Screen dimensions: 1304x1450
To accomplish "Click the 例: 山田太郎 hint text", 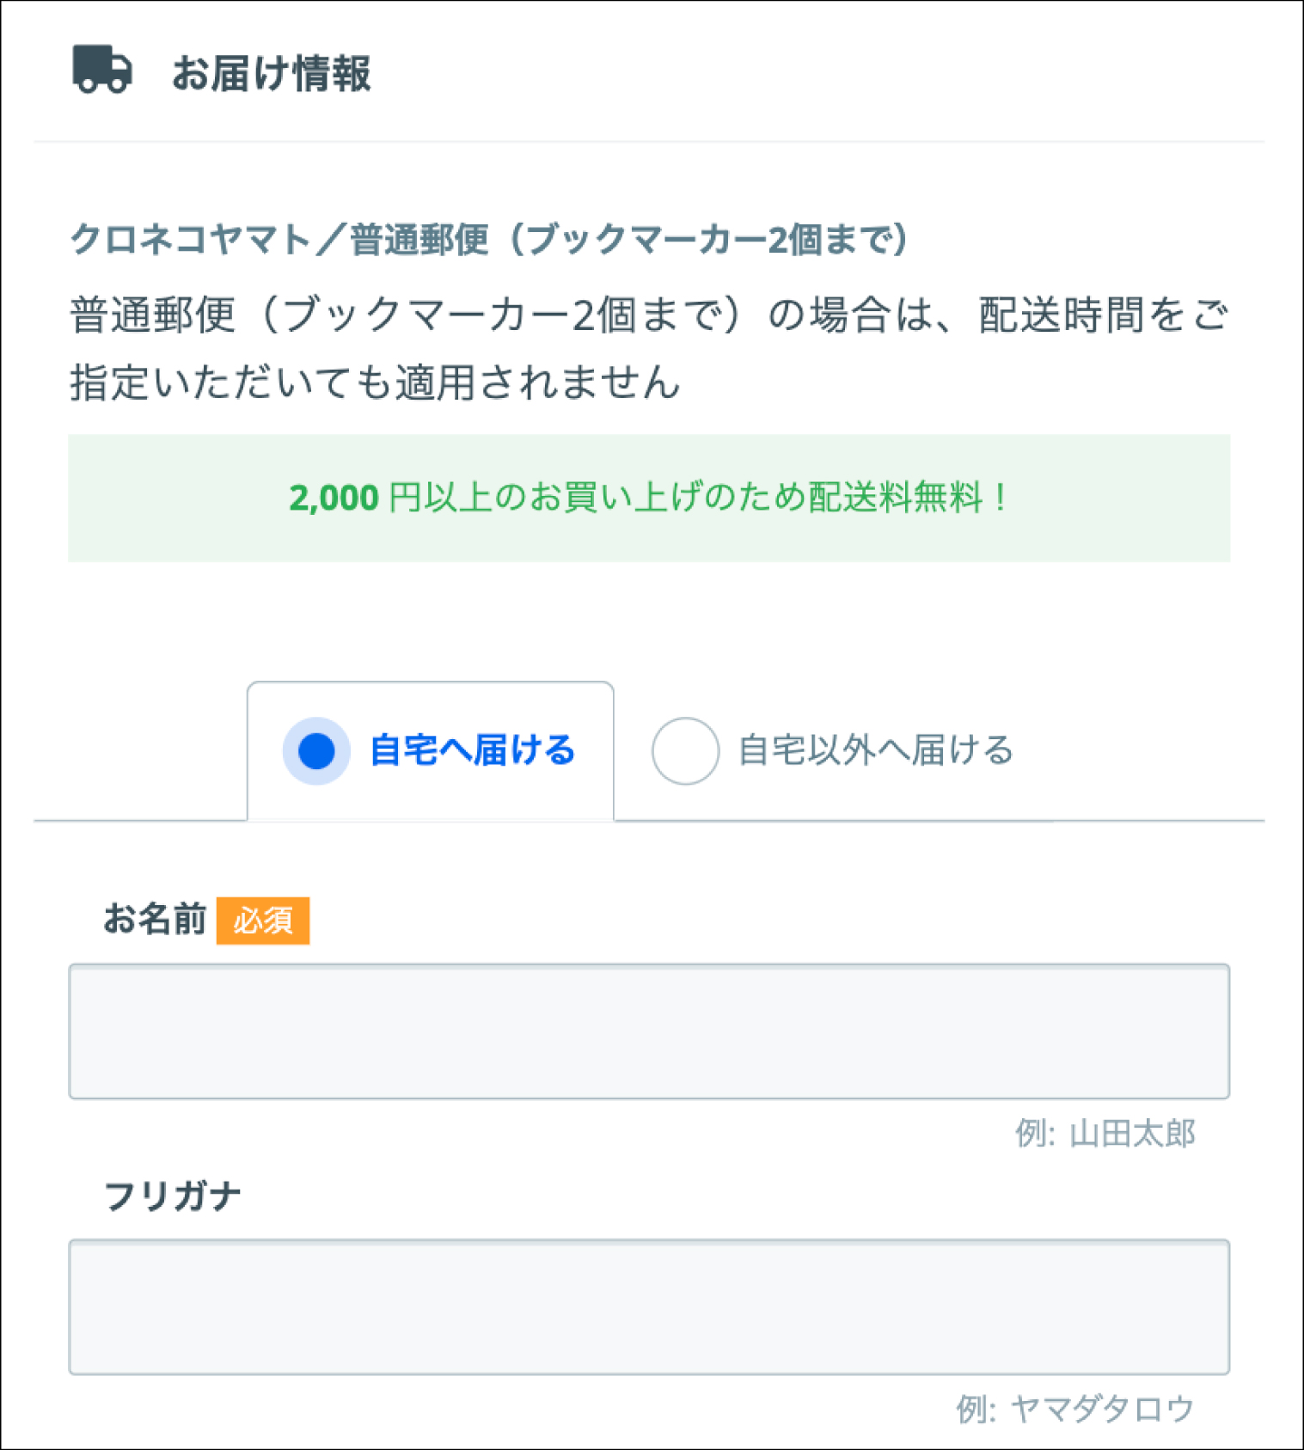I will (x=1105, y=1134).
